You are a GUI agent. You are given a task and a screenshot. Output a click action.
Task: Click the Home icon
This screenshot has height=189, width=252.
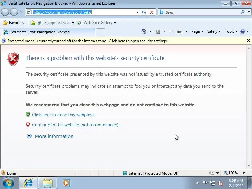[144, 31]
